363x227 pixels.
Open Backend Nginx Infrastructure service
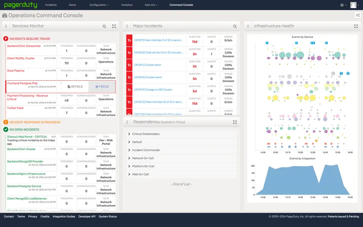click(x=26, y=174)
